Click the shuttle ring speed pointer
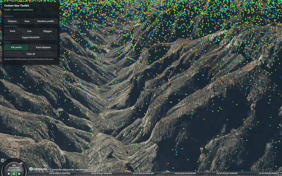This screenshot has height=176, width=282. [21, 163]
